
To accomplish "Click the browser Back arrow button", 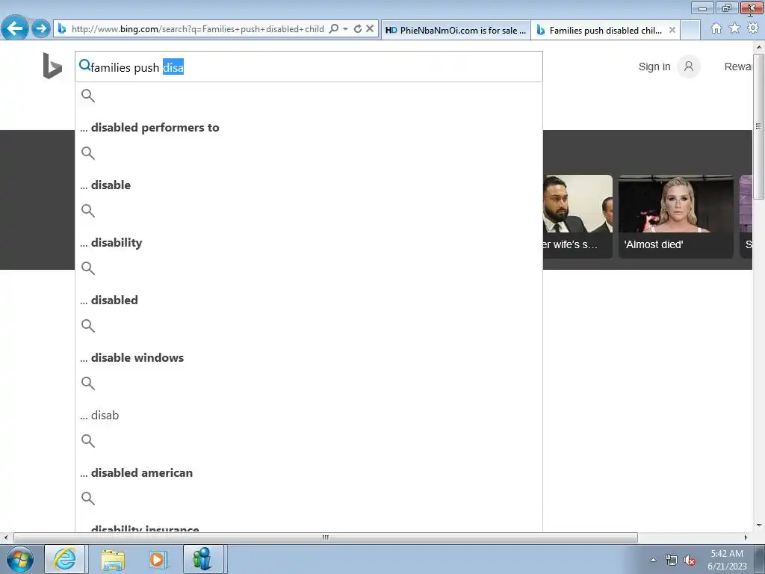I will pyautogui.click(x=15, y=28).
